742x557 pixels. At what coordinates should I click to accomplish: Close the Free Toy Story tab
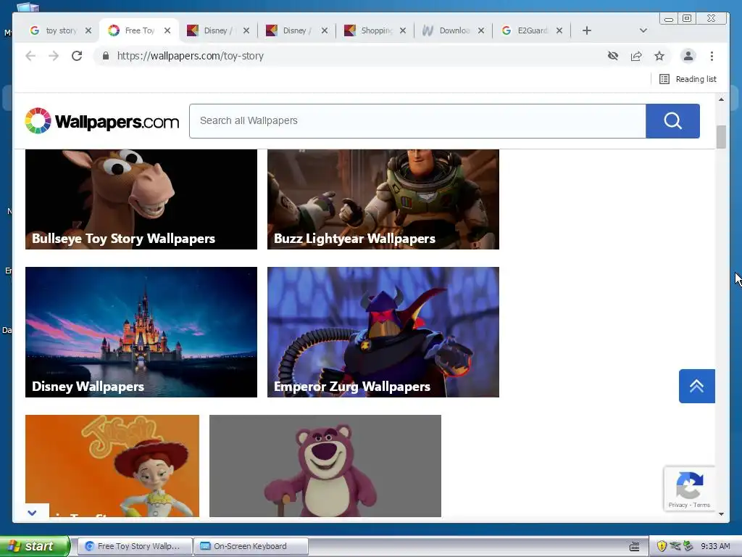point(167,30)
